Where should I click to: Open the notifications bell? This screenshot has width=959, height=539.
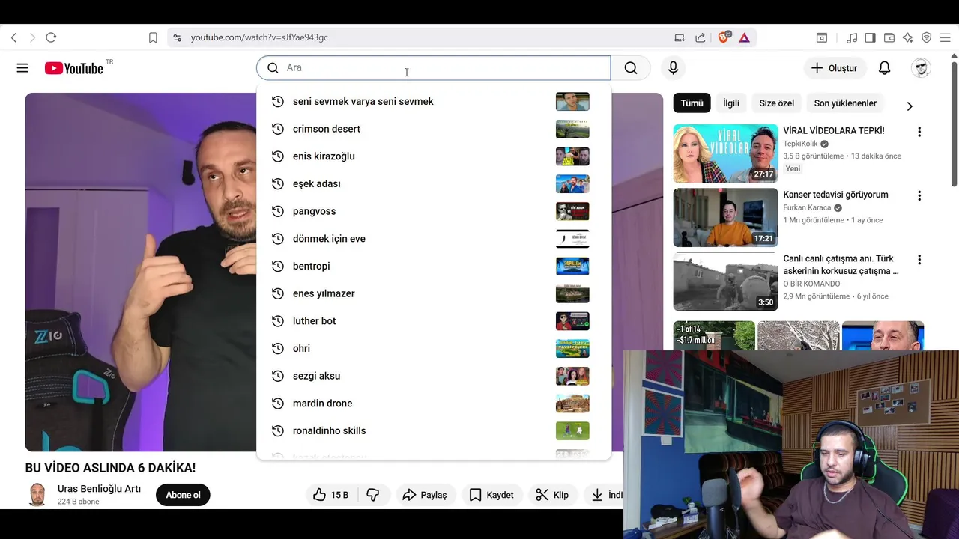884,68
